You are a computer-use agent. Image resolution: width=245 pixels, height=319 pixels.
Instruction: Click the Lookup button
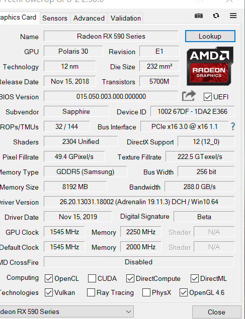[210, 36]
